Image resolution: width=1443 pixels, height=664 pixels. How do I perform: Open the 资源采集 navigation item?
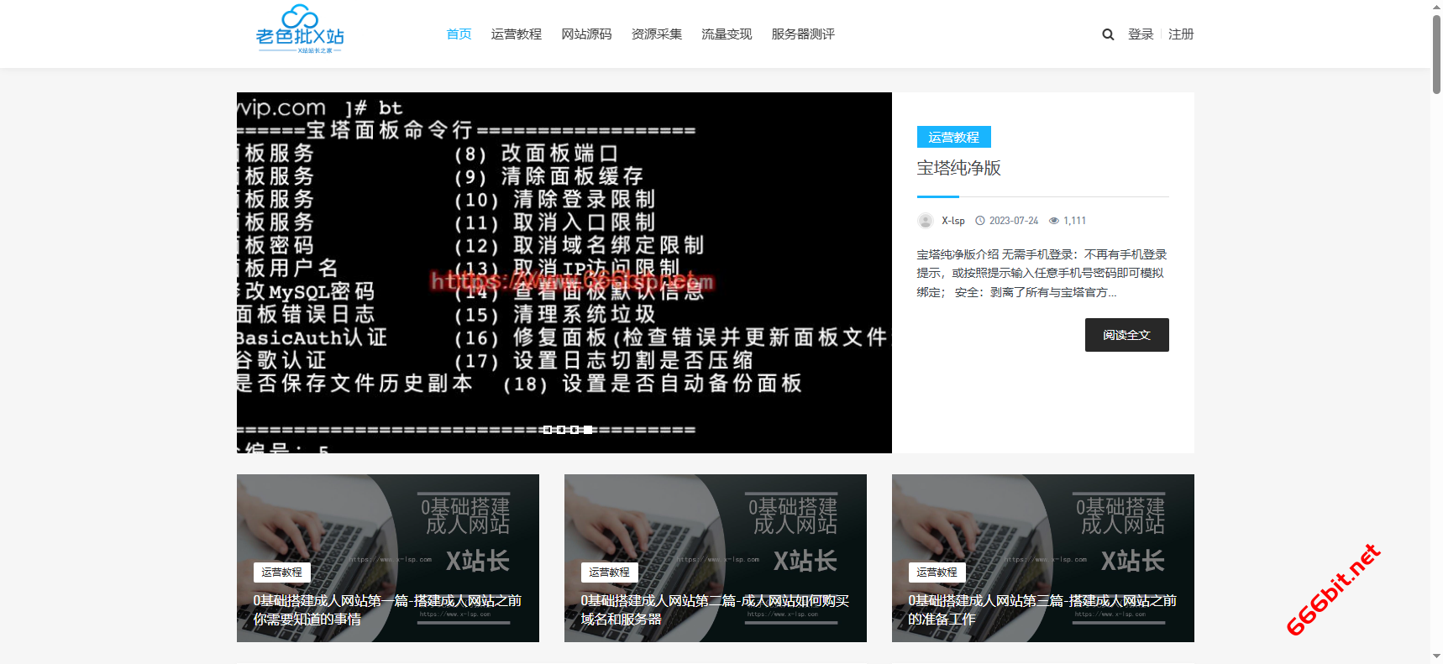657,34
